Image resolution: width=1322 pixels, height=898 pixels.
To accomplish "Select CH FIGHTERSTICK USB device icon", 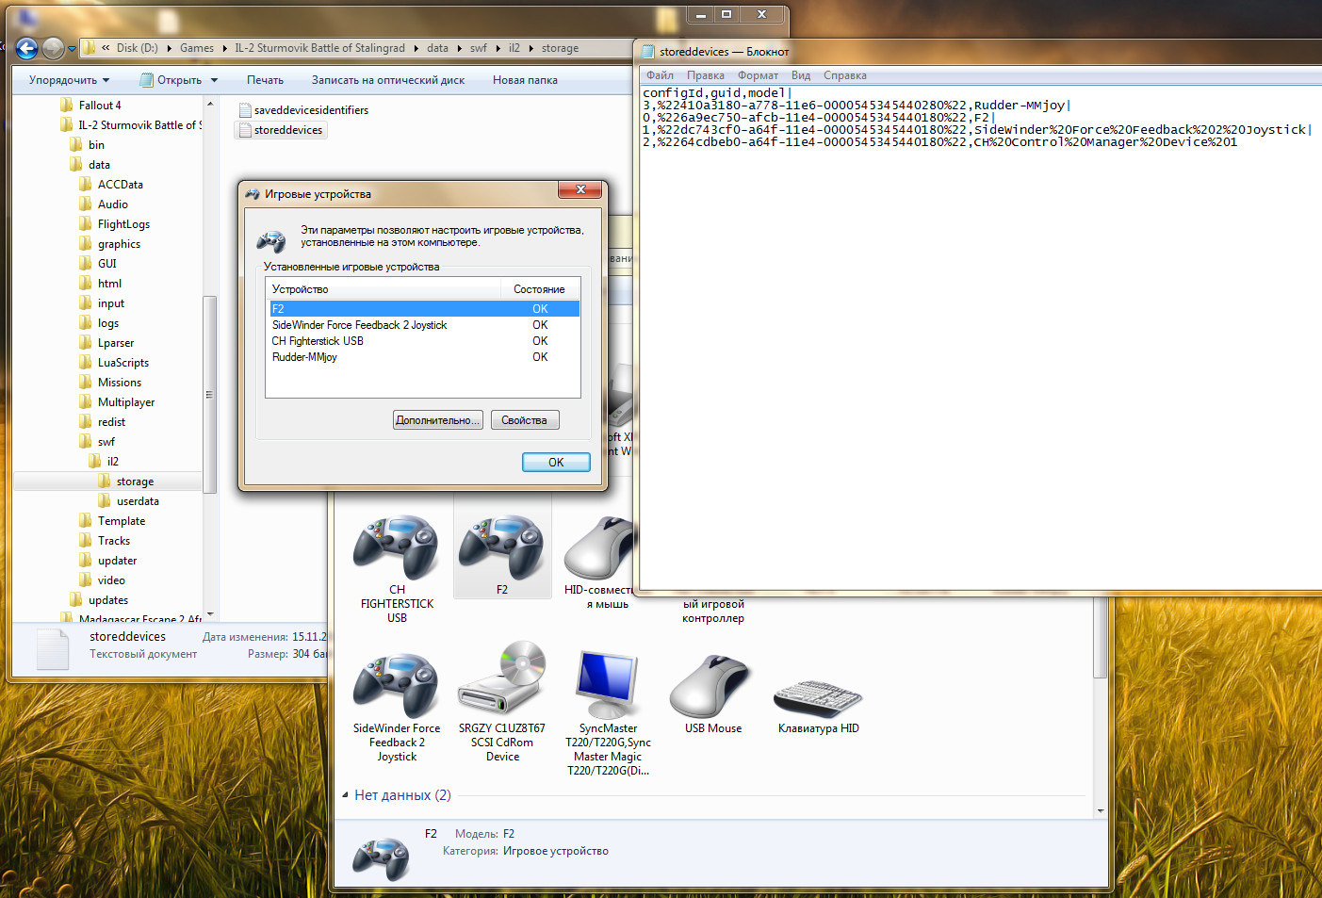I will (397, 567).
